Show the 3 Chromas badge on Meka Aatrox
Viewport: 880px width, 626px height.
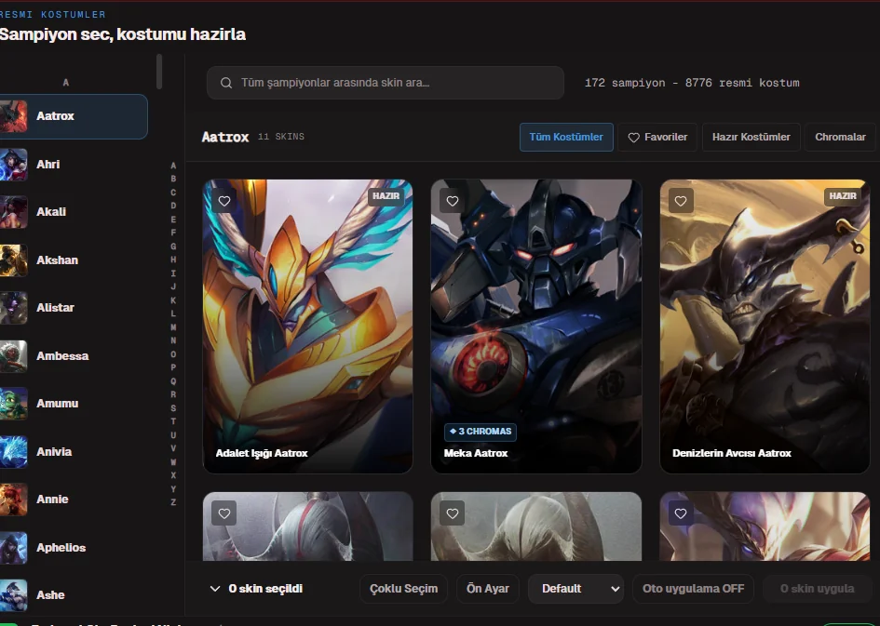click(481, 432)
